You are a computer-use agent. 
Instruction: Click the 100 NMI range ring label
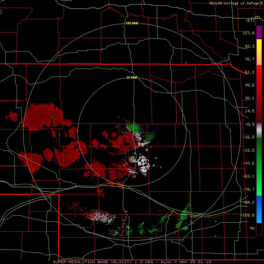coord(132,23)
